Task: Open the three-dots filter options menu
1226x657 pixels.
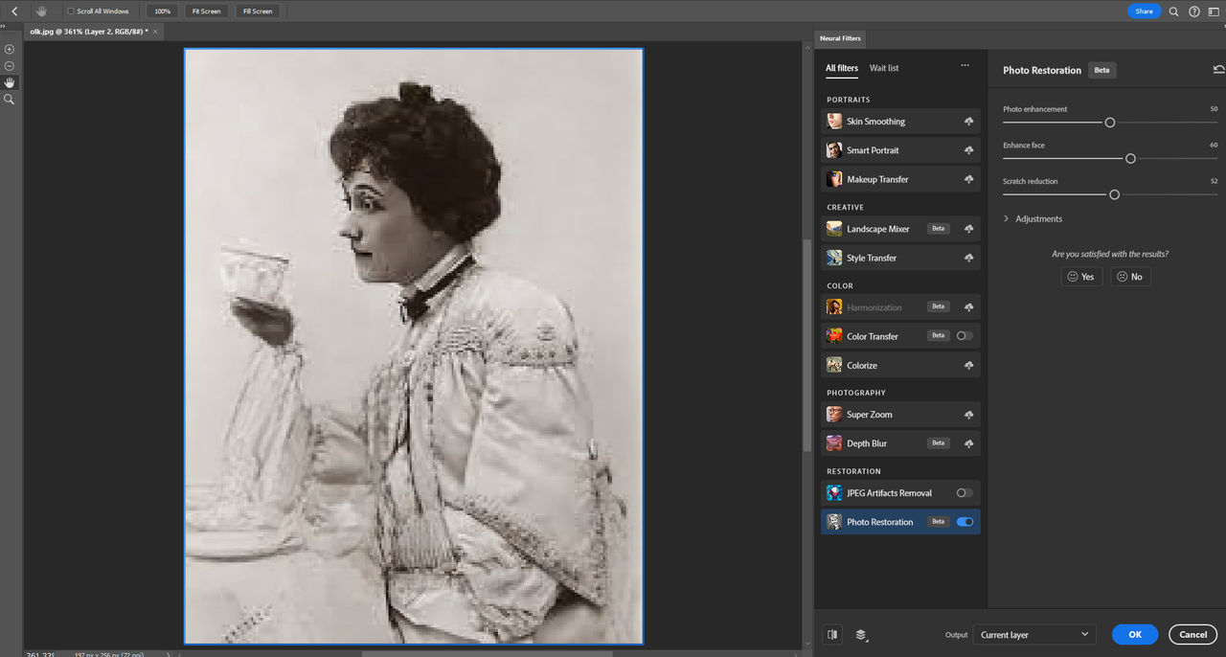Action: [x=965, y=66]
